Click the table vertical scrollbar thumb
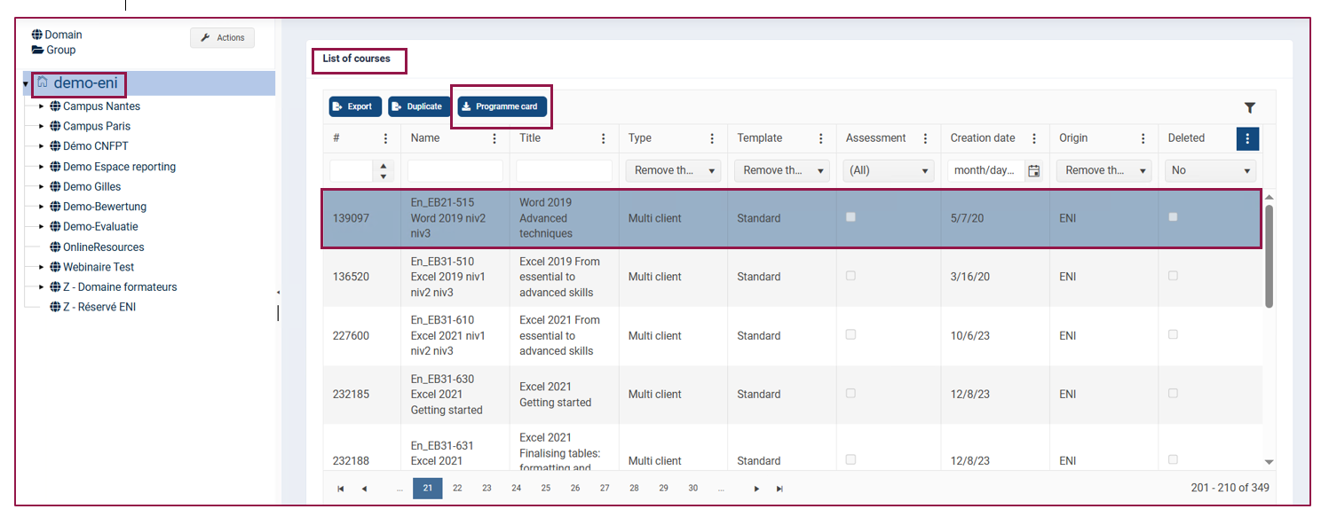 [x=1269, y=257]
